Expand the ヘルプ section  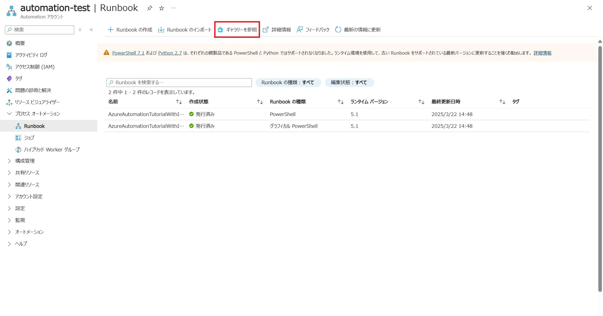9,244
